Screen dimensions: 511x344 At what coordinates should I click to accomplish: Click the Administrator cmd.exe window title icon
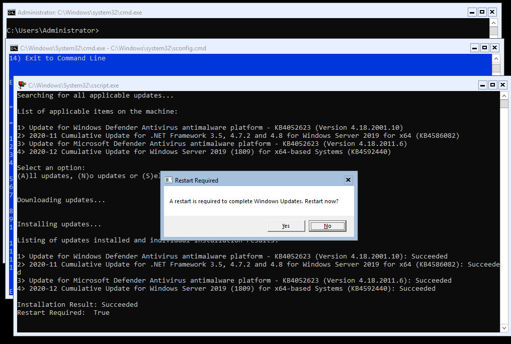click(x=12, y=13)
